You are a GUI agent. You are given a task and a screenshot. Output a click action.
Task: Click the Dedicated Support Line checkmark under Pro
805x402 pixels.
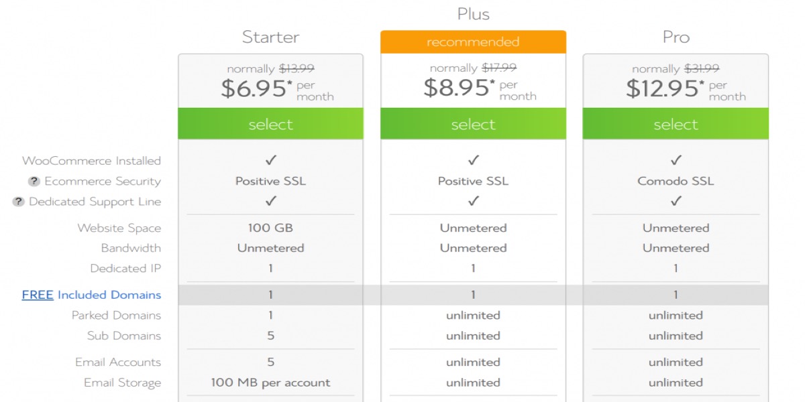676,202
